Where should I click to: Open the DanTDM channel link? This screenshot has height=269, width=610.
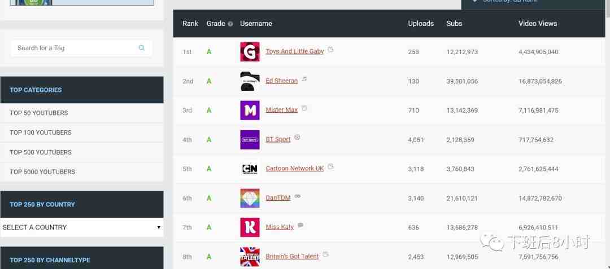pyautogui.click(x=278, y=197)
